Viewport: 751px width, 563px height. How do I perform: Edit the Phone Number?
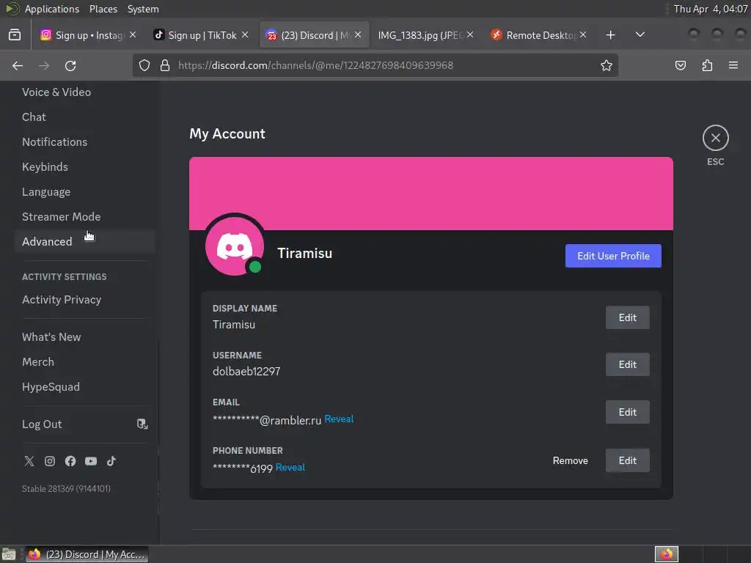pos(628,460)
